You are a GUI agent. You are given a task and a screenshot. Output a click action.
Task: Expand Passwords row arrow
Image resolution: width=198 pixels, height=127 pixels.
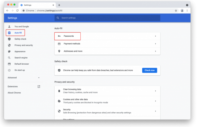click(x=156, y=36)
